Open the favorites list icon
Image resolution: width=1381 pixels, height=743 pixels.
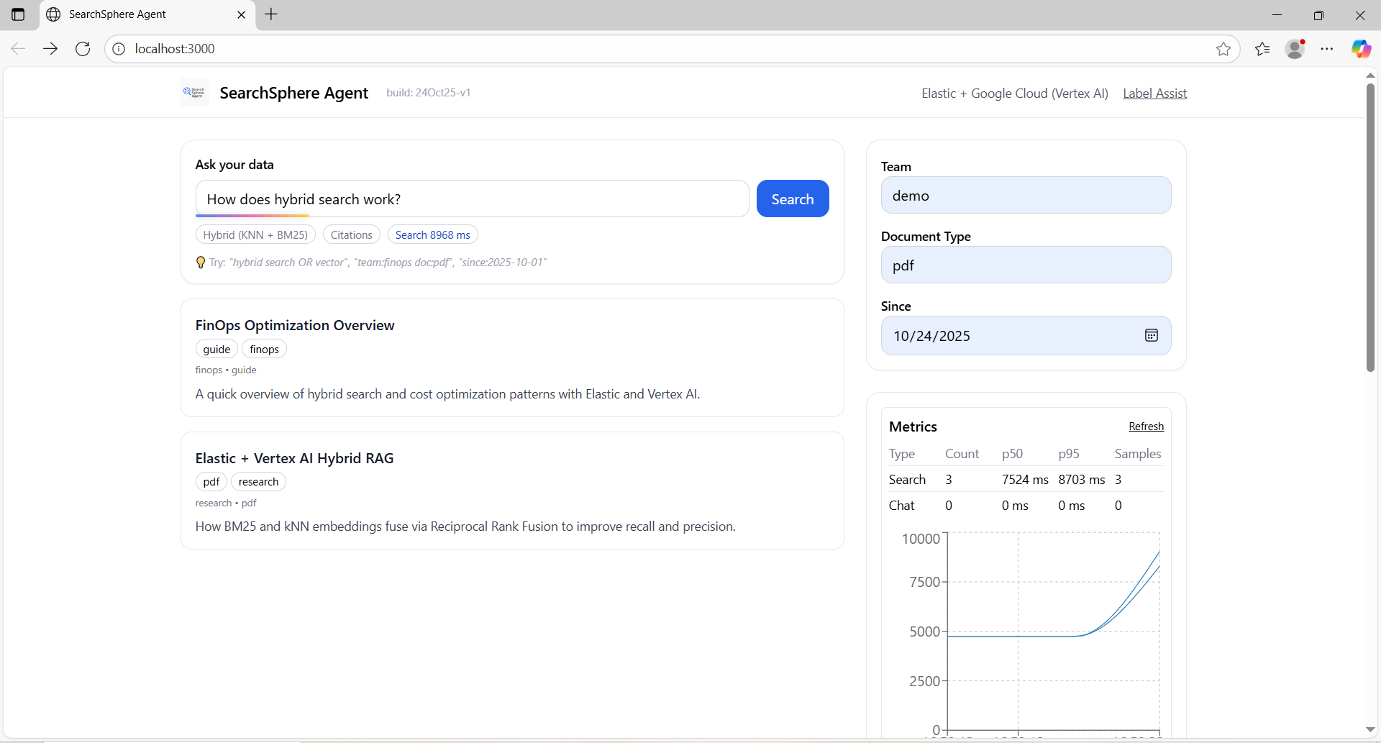click(x=1262, y=49)
